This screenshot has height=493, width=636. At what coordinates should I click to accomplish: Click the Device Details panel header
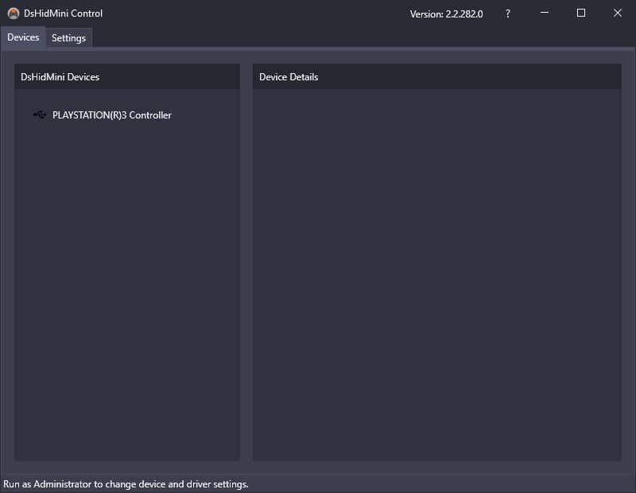click(288, 76)
